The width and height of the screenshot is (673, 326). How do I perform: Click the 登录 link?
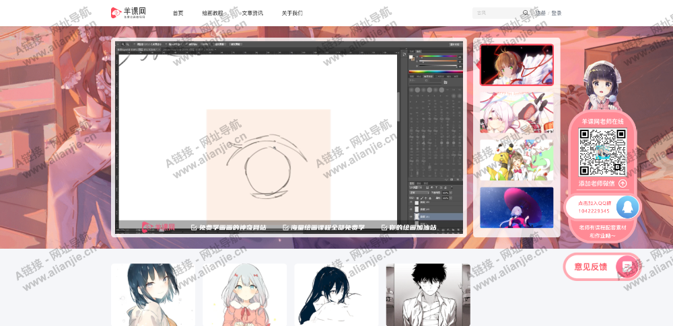coord(557,13)
